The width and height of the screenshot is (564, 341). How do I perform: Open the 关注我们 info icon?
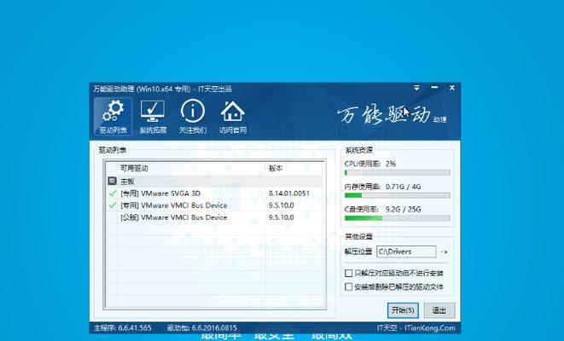pyautogui.click(x=193, y=117)
